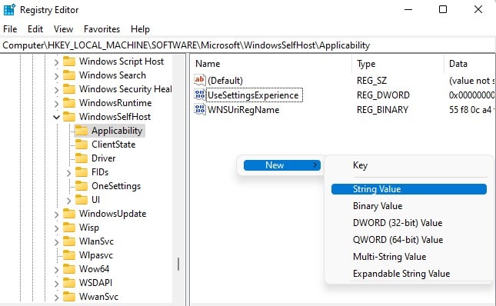Screen dimensions: 496x306
Task: Click the UseSettingsExperience DWORD value icon
Action: click(200, 95)
